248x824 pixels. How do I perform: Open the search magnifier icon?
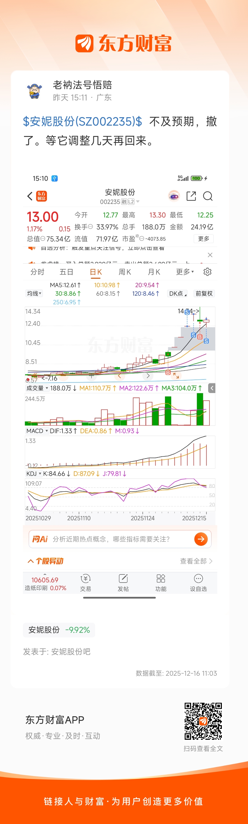(208, 196)
